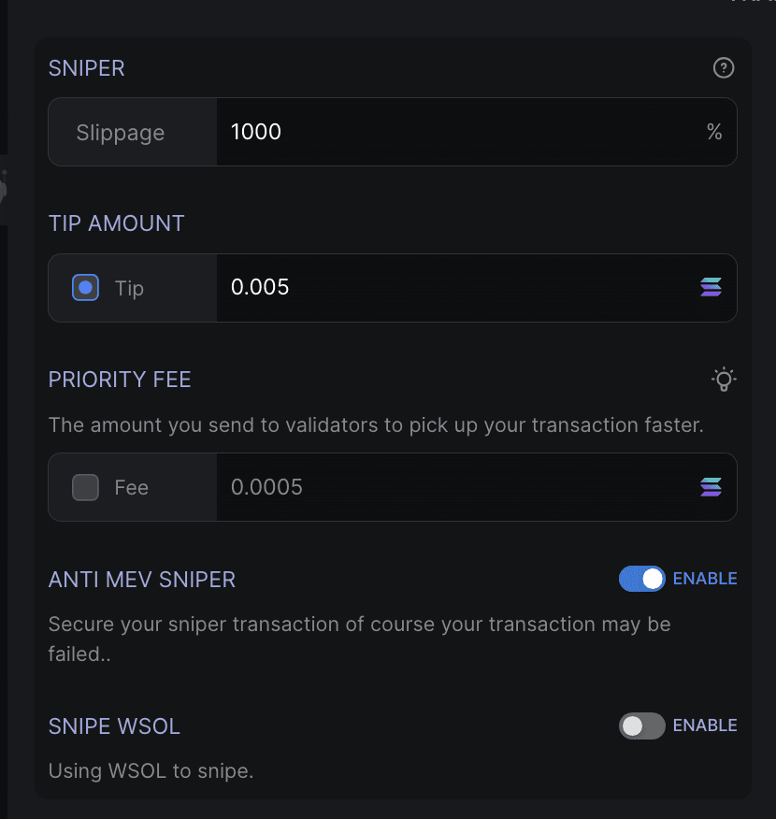Click the Priority Fee lightbulb hint icon
776x819 pixels.
(x=724, y=380)
